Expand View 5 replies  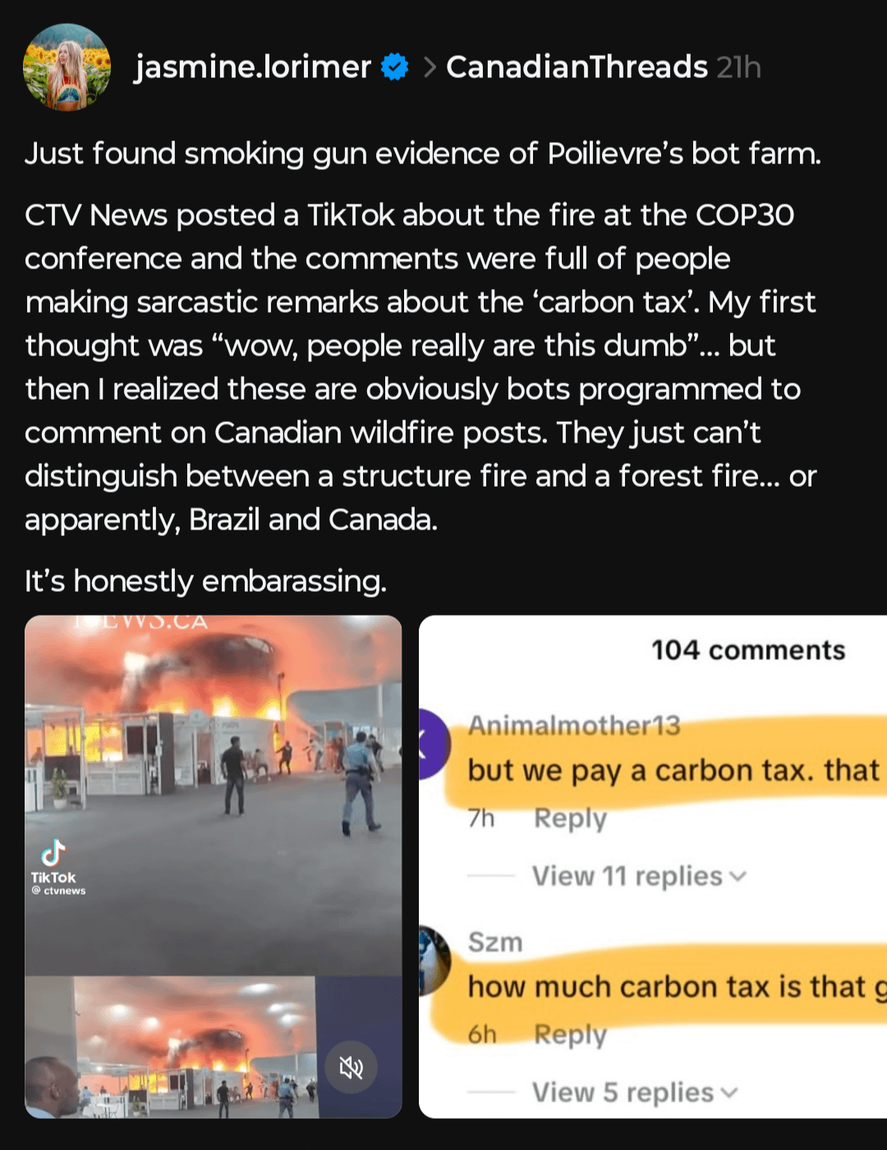click(623, 1093)
